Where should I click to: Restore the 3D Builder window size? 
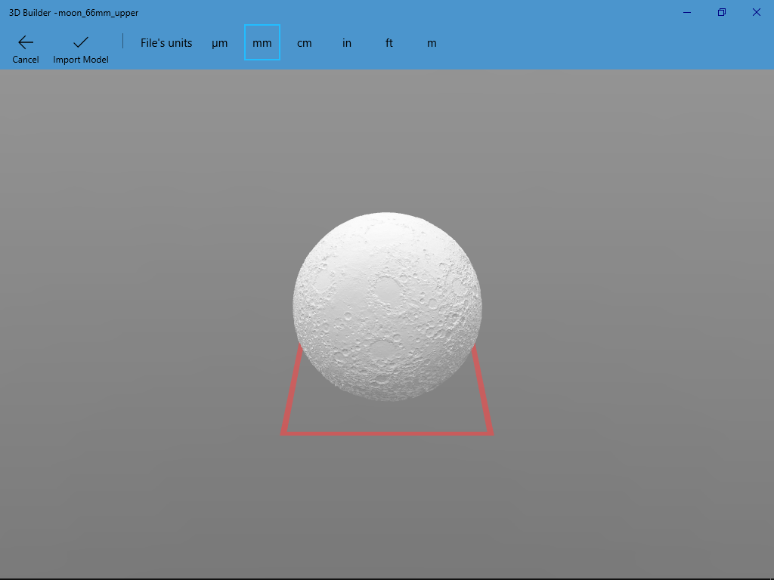pos(721,12)
